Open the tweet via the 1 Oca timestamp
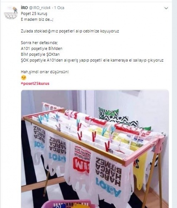Image resolution: width=177 pixels, height=208 pixels. click(x=59, y=8)
